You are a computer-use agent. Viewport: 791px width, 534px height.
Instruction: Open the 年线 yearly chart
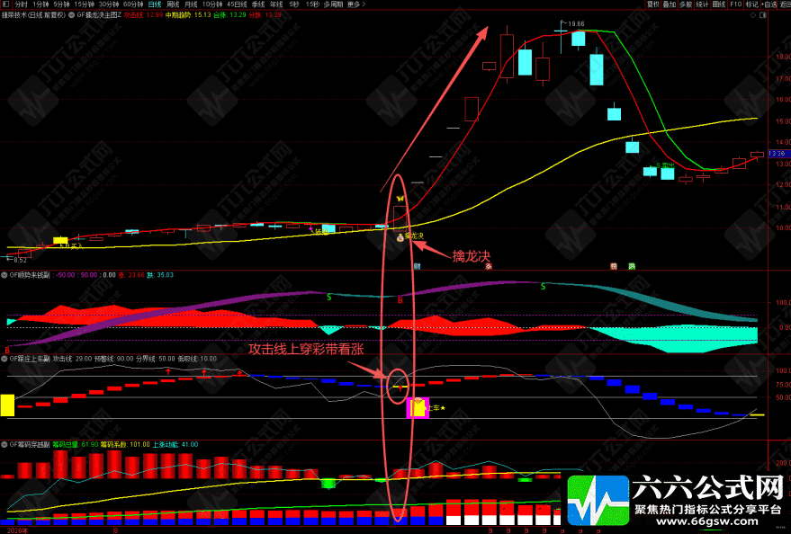point(276,4)
